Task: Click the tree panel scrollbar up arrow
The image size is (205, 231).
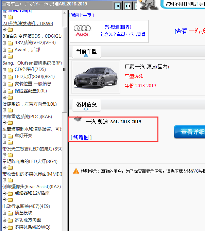Action: click(x=65, y=13)
